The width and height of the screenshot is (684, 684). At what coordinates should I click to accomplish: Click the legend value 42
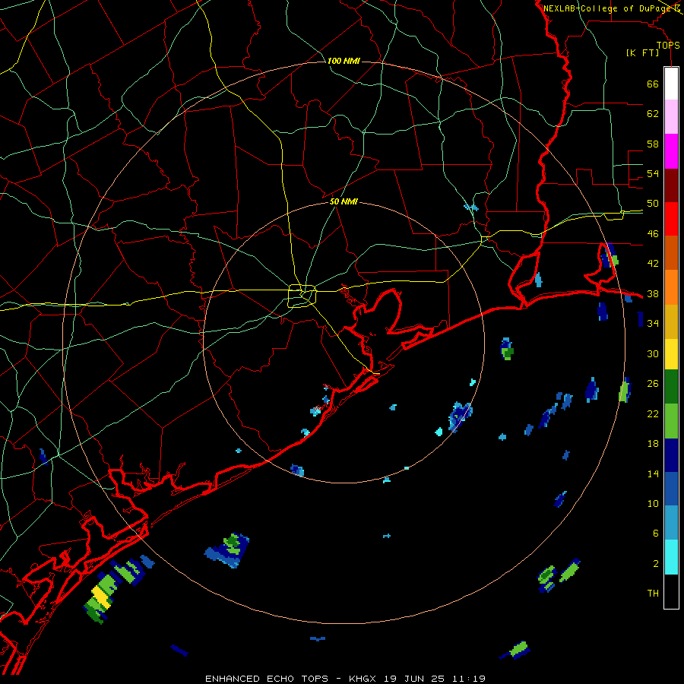click(653, 264)
